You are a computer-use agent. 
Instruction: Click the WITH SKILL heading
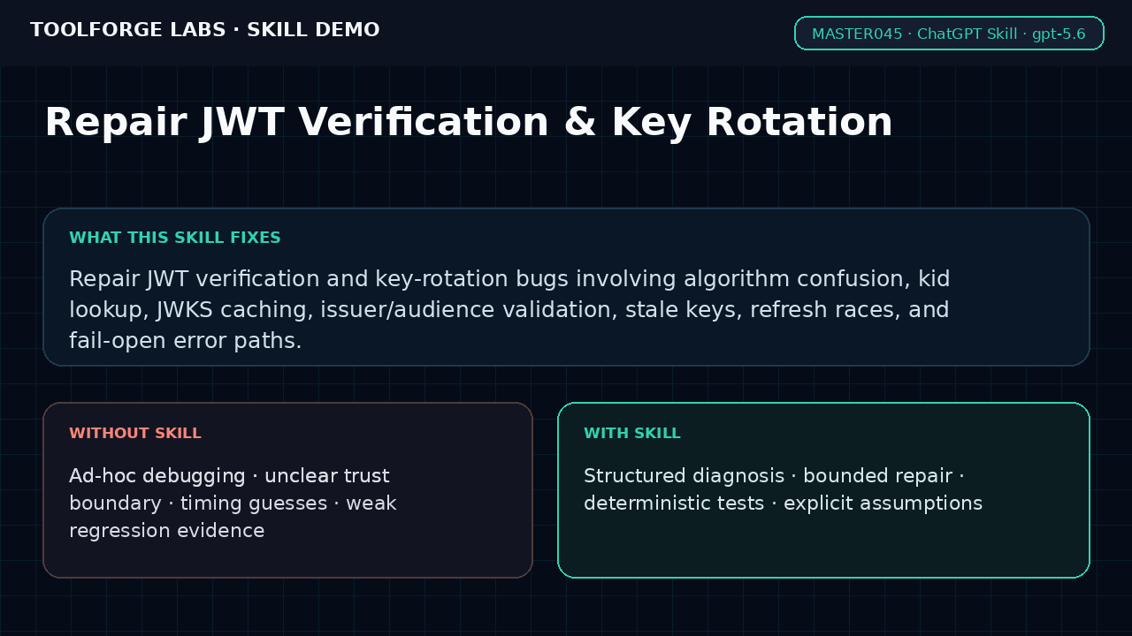click(x=632, y=434)
